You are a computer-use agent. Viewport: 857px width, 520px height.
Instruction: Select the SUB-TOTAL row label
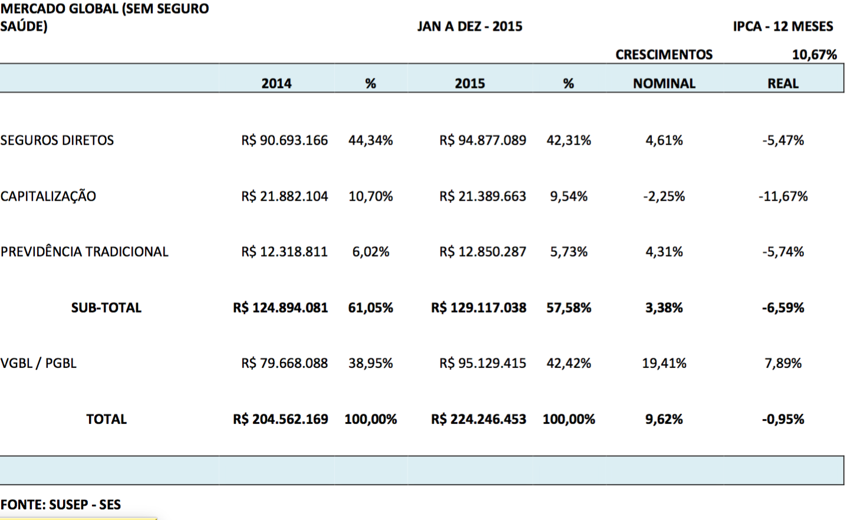(106, 308)
